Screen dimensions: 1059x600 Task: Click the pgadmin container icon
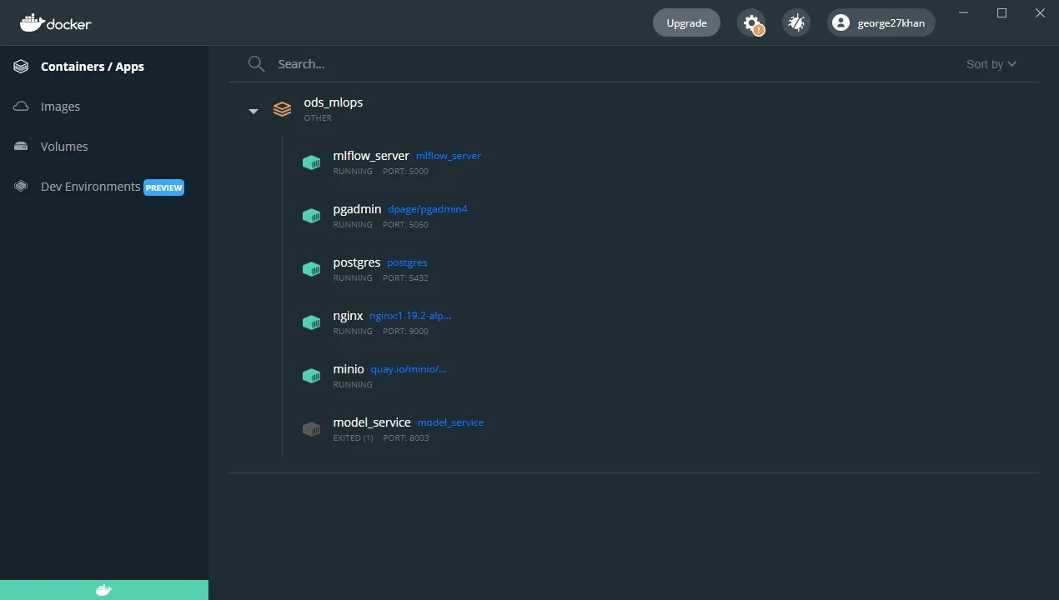tap(311, 216)
